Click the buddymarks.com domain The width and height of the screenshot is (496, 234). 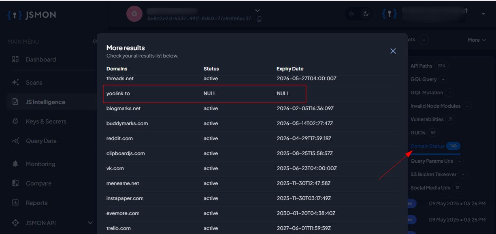pyautogui.click(x=127, y=123)
